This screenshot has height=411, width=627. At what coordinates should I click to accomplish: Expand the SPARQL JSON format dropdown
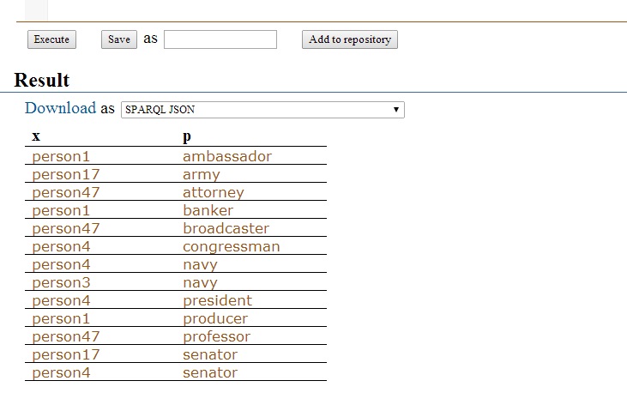(262, 110)
